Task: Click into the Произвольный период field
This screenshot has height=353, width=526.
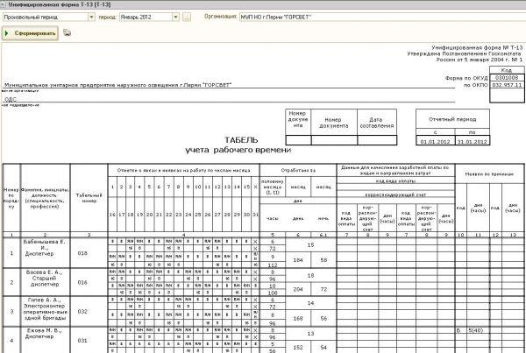Action: [x=46, y=17]
